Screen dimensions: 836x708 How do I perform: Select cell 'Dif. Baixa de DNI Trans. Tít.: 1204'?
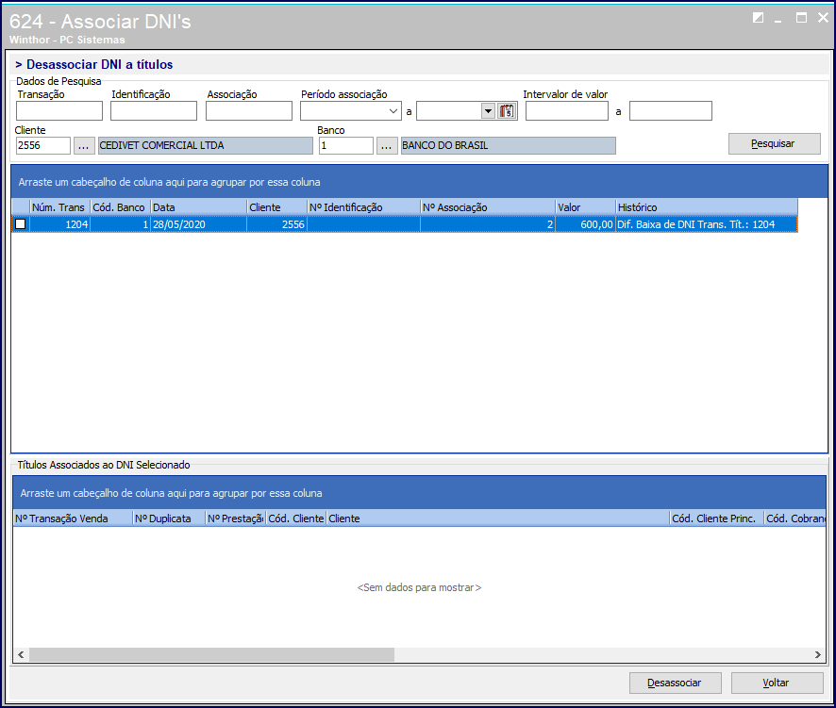(707, 224)
